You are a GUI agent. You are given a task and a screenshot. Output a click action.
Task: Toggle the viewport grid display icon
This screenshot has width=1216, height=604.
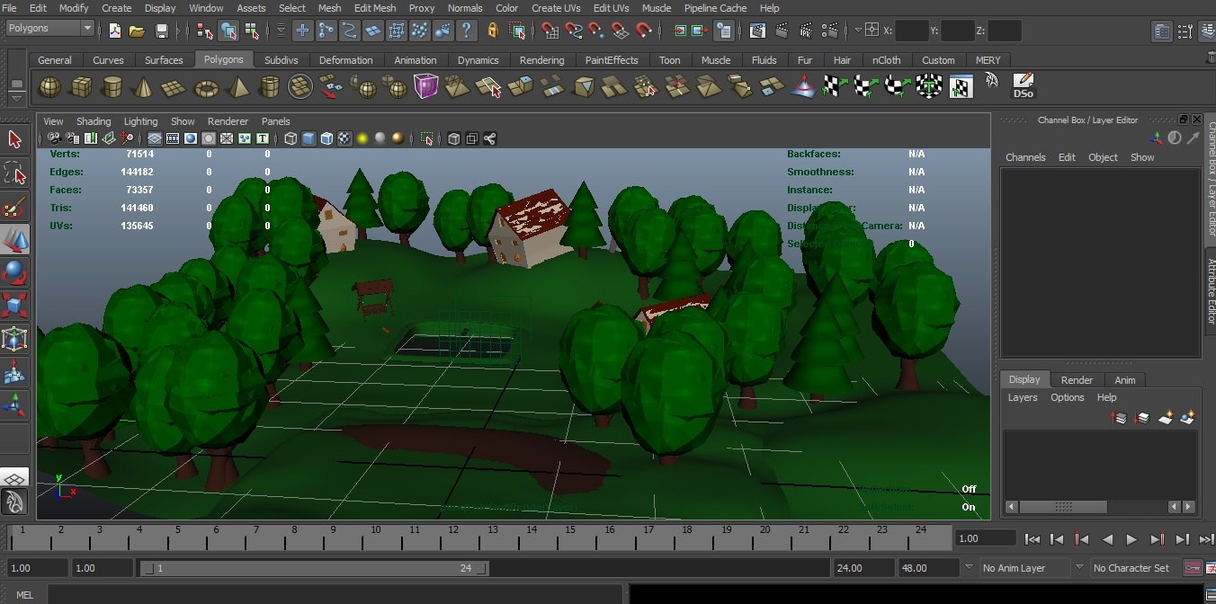(x=154, y=138)
